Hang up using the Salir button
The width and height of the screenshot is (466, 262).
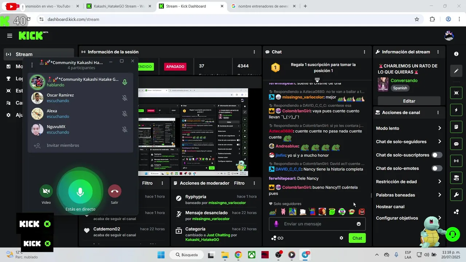point(114,191)
